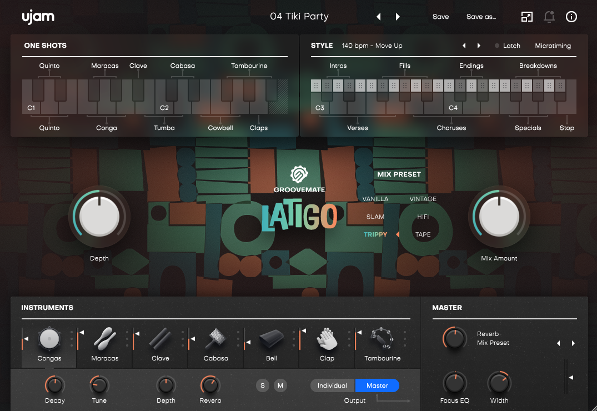
Task: Open the Microtiming settings
Action: coord(553,46)
